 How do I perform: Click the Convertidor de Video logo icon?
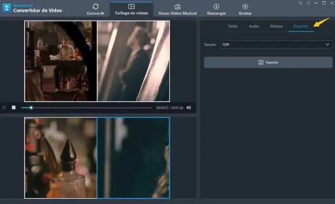[6, 8]
